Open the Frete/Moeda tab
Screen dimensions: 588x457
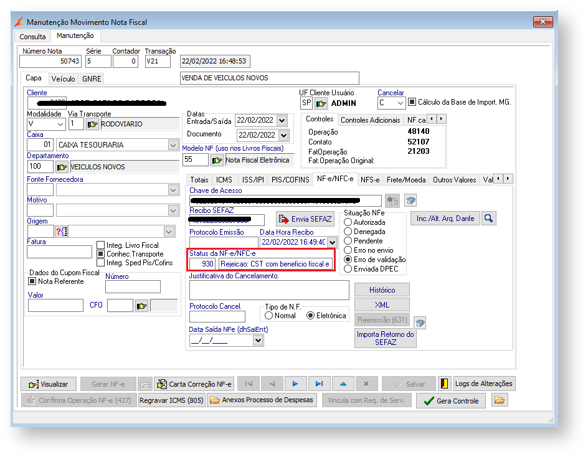(x=406, y=180)
